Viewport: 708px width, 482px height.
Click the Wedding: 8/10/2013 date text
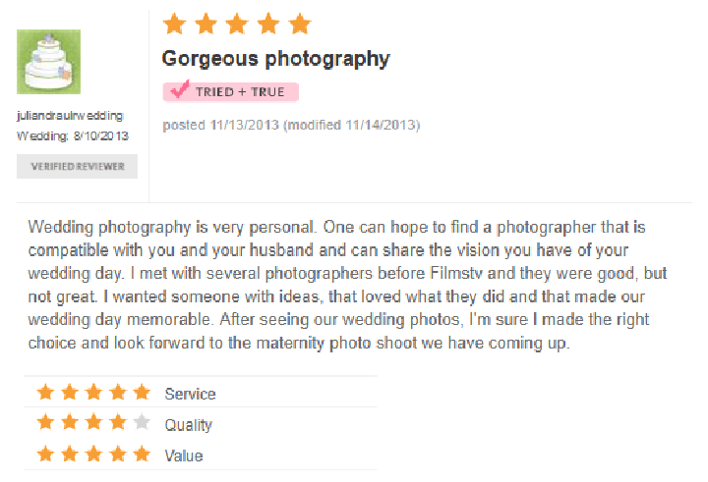click(73, 136)
